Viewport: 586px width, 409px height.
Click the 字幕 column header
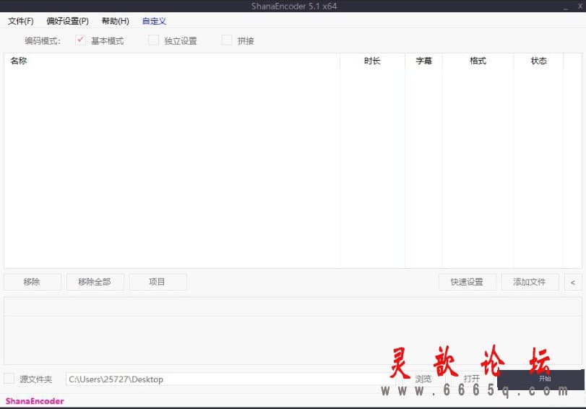(424, 61)
